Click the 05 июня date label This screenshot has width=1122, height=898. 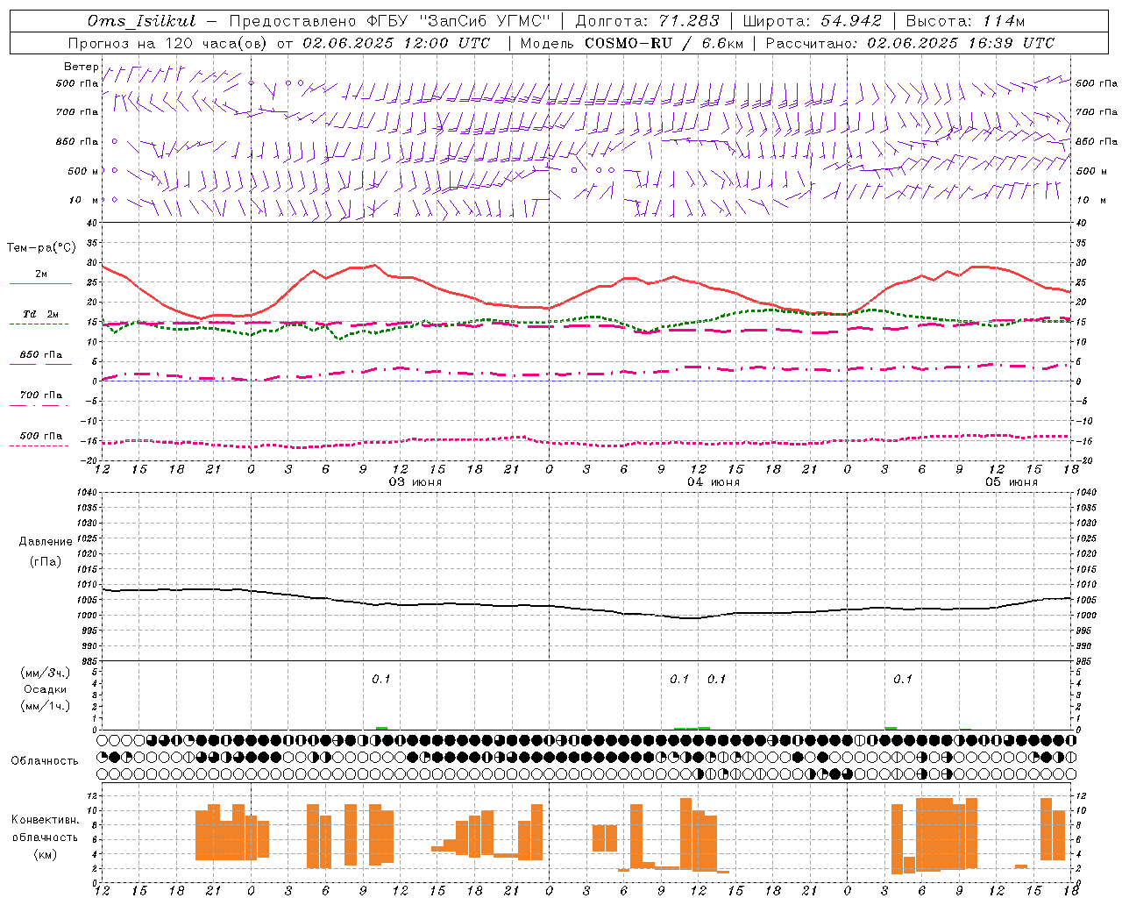coord(1012,482)
